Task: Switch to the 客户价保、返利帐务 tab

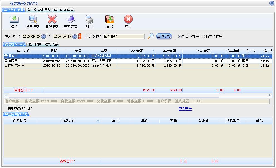Action: pos(43,44)
